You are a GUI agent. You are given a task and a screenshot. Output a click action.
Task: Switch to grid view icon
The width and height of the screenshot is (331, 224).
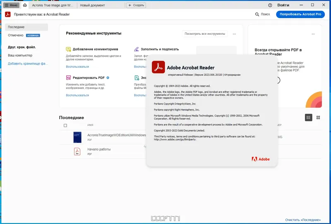point(318,118)
